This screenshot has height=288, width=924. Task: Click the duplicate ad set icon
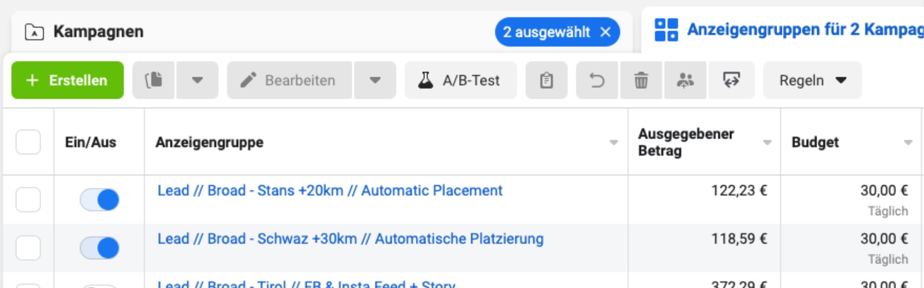pyautogui.click(x=154, y=80)
